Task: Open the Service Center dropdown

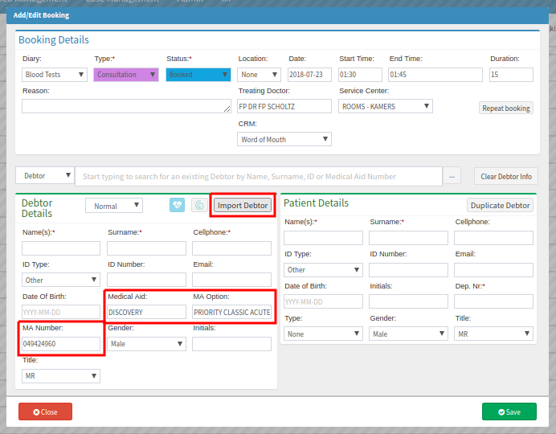Action: point(386,106)
